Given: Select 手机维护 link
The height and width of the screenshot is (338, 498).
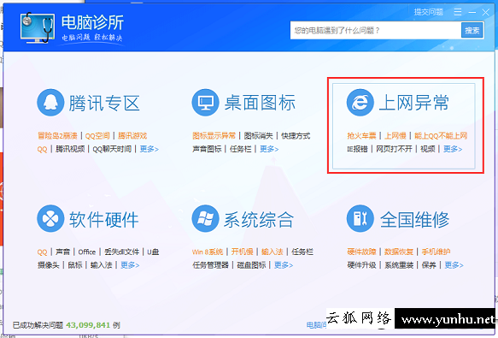Looking at the screenshot, I should tap(436, 252).
